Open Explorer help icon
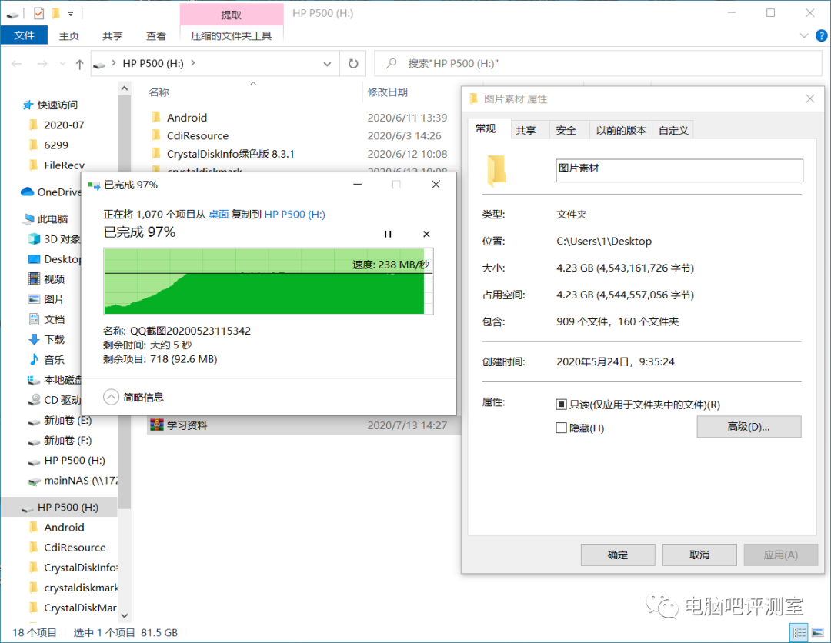The width and height of the screenshot is (831, 643). click(x=821, y=35)
